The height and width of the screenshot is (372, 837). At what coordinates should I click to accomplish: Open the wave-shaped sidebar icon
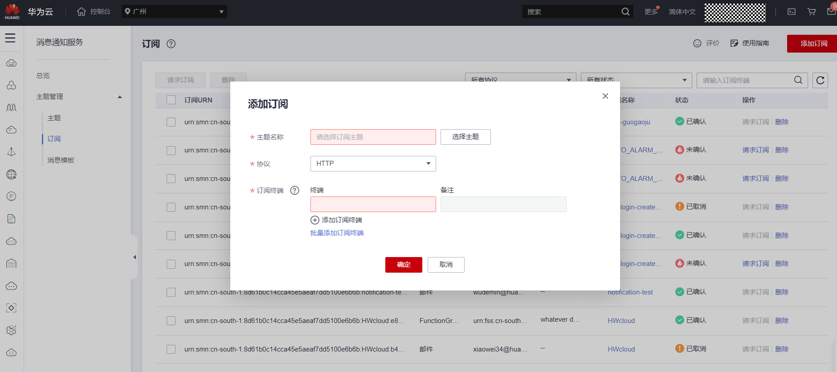pyautogui.click(x=12, y=107)
